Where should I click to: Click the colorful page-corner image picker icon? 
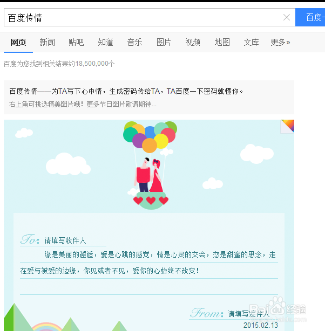click(287, 127)
